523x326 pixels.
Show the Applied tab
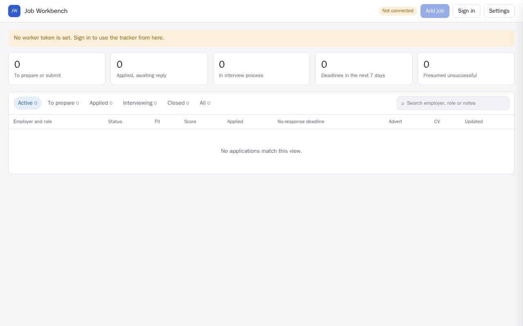(x=101, y=103)
